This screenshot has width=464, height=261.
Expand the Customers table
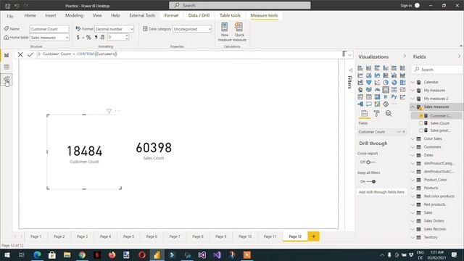pyautogui.click(x=413, y=146)
